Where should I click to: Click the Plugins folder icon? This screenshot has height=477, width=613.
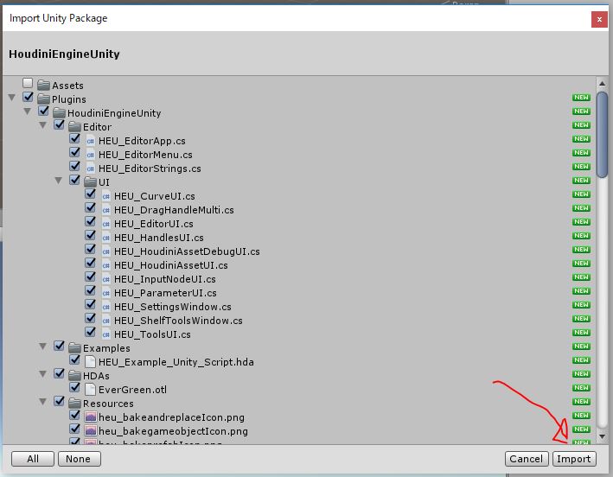pos(43,99)
